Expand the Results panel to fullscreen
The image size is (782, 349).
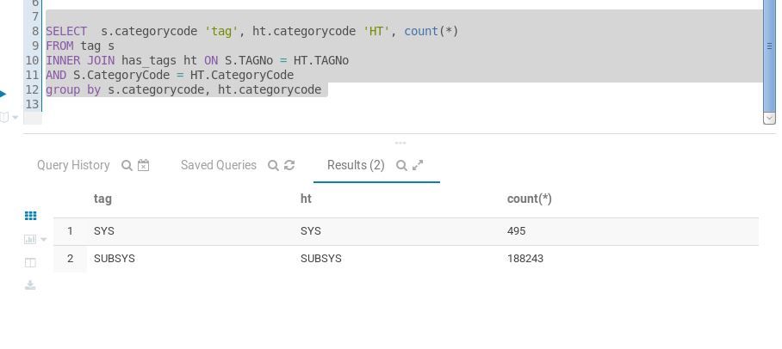click(x=419, y=165)
